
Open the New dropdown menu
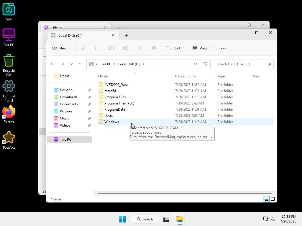61,48
